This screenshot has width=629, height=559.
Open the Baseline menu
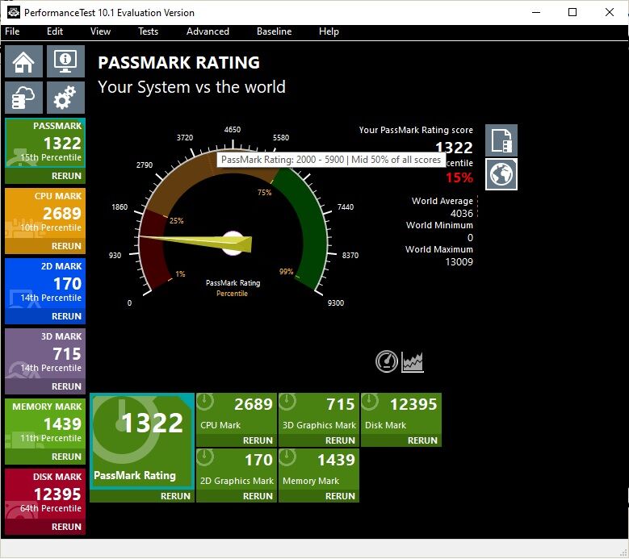pos(274,31)
